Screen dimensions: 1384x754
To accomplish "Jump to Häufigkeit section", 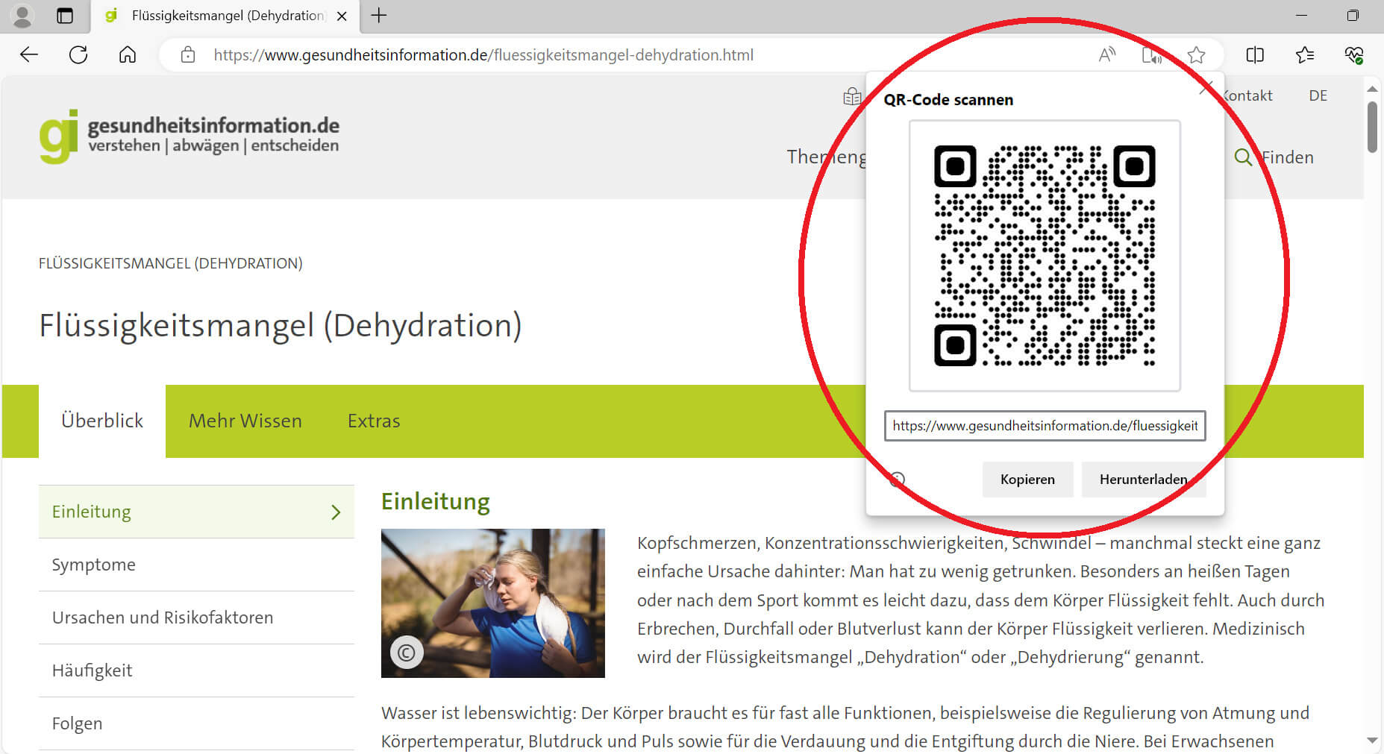I will pyautogui.click(x=196, y=670).
